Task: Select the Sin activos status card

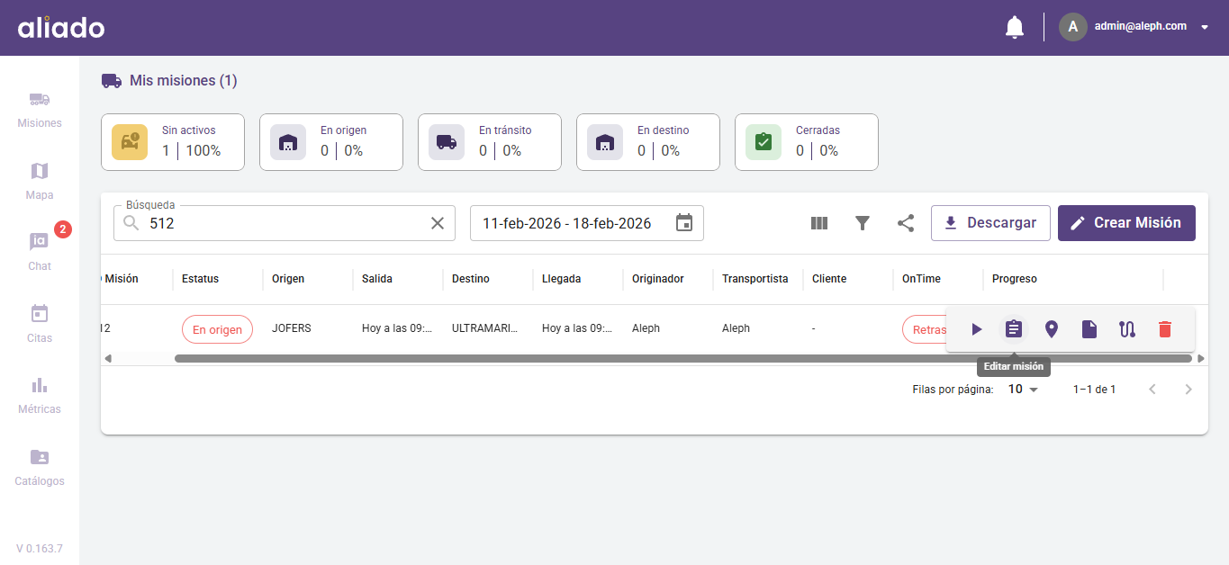Action: [x=173, y=142]
